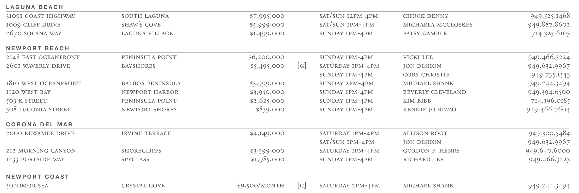The width and height of the screenshot is (579, 193).
Task: Click Kennie Jo Rizzo's phone number 949.466.7604
Action: (548, 110)
